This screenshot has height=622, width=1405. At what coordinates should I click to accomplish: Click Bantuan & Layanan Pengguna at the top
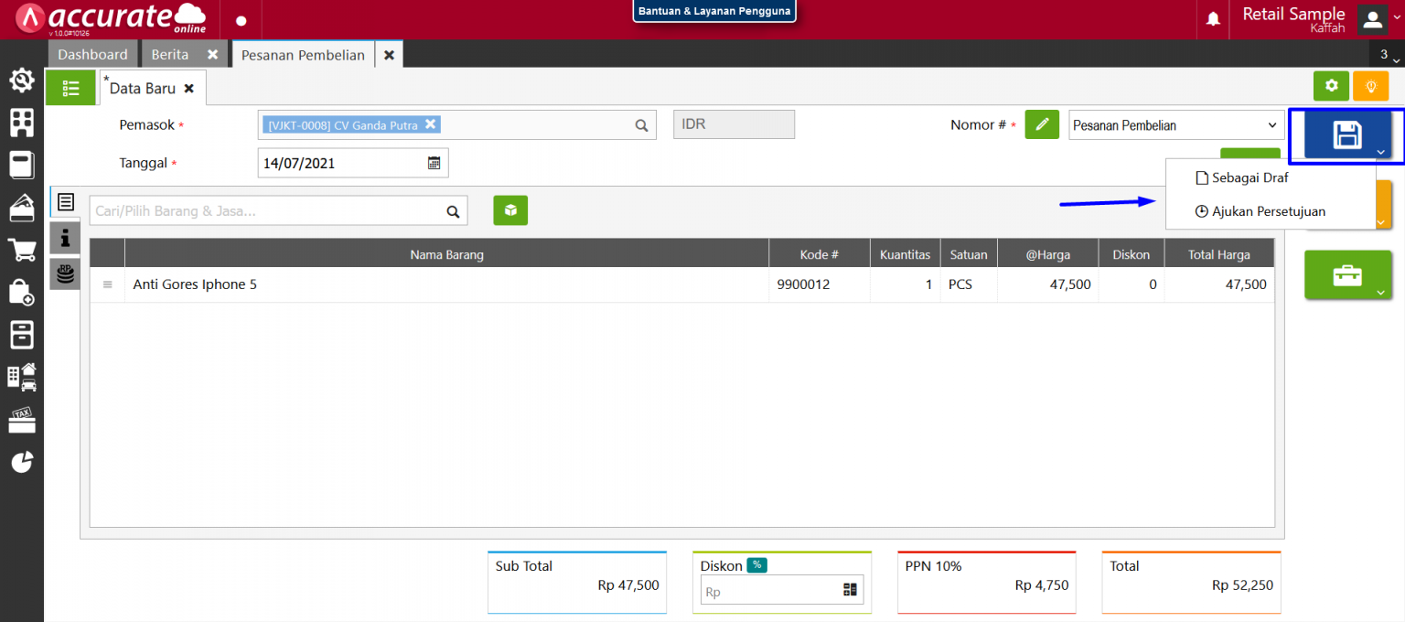point(714,12)
